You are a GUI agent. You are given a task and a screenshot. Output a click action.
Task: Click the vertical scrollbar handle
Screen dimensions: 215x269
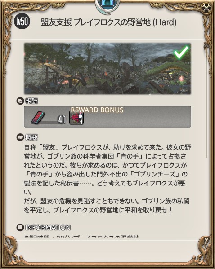(x=206, y=103)
